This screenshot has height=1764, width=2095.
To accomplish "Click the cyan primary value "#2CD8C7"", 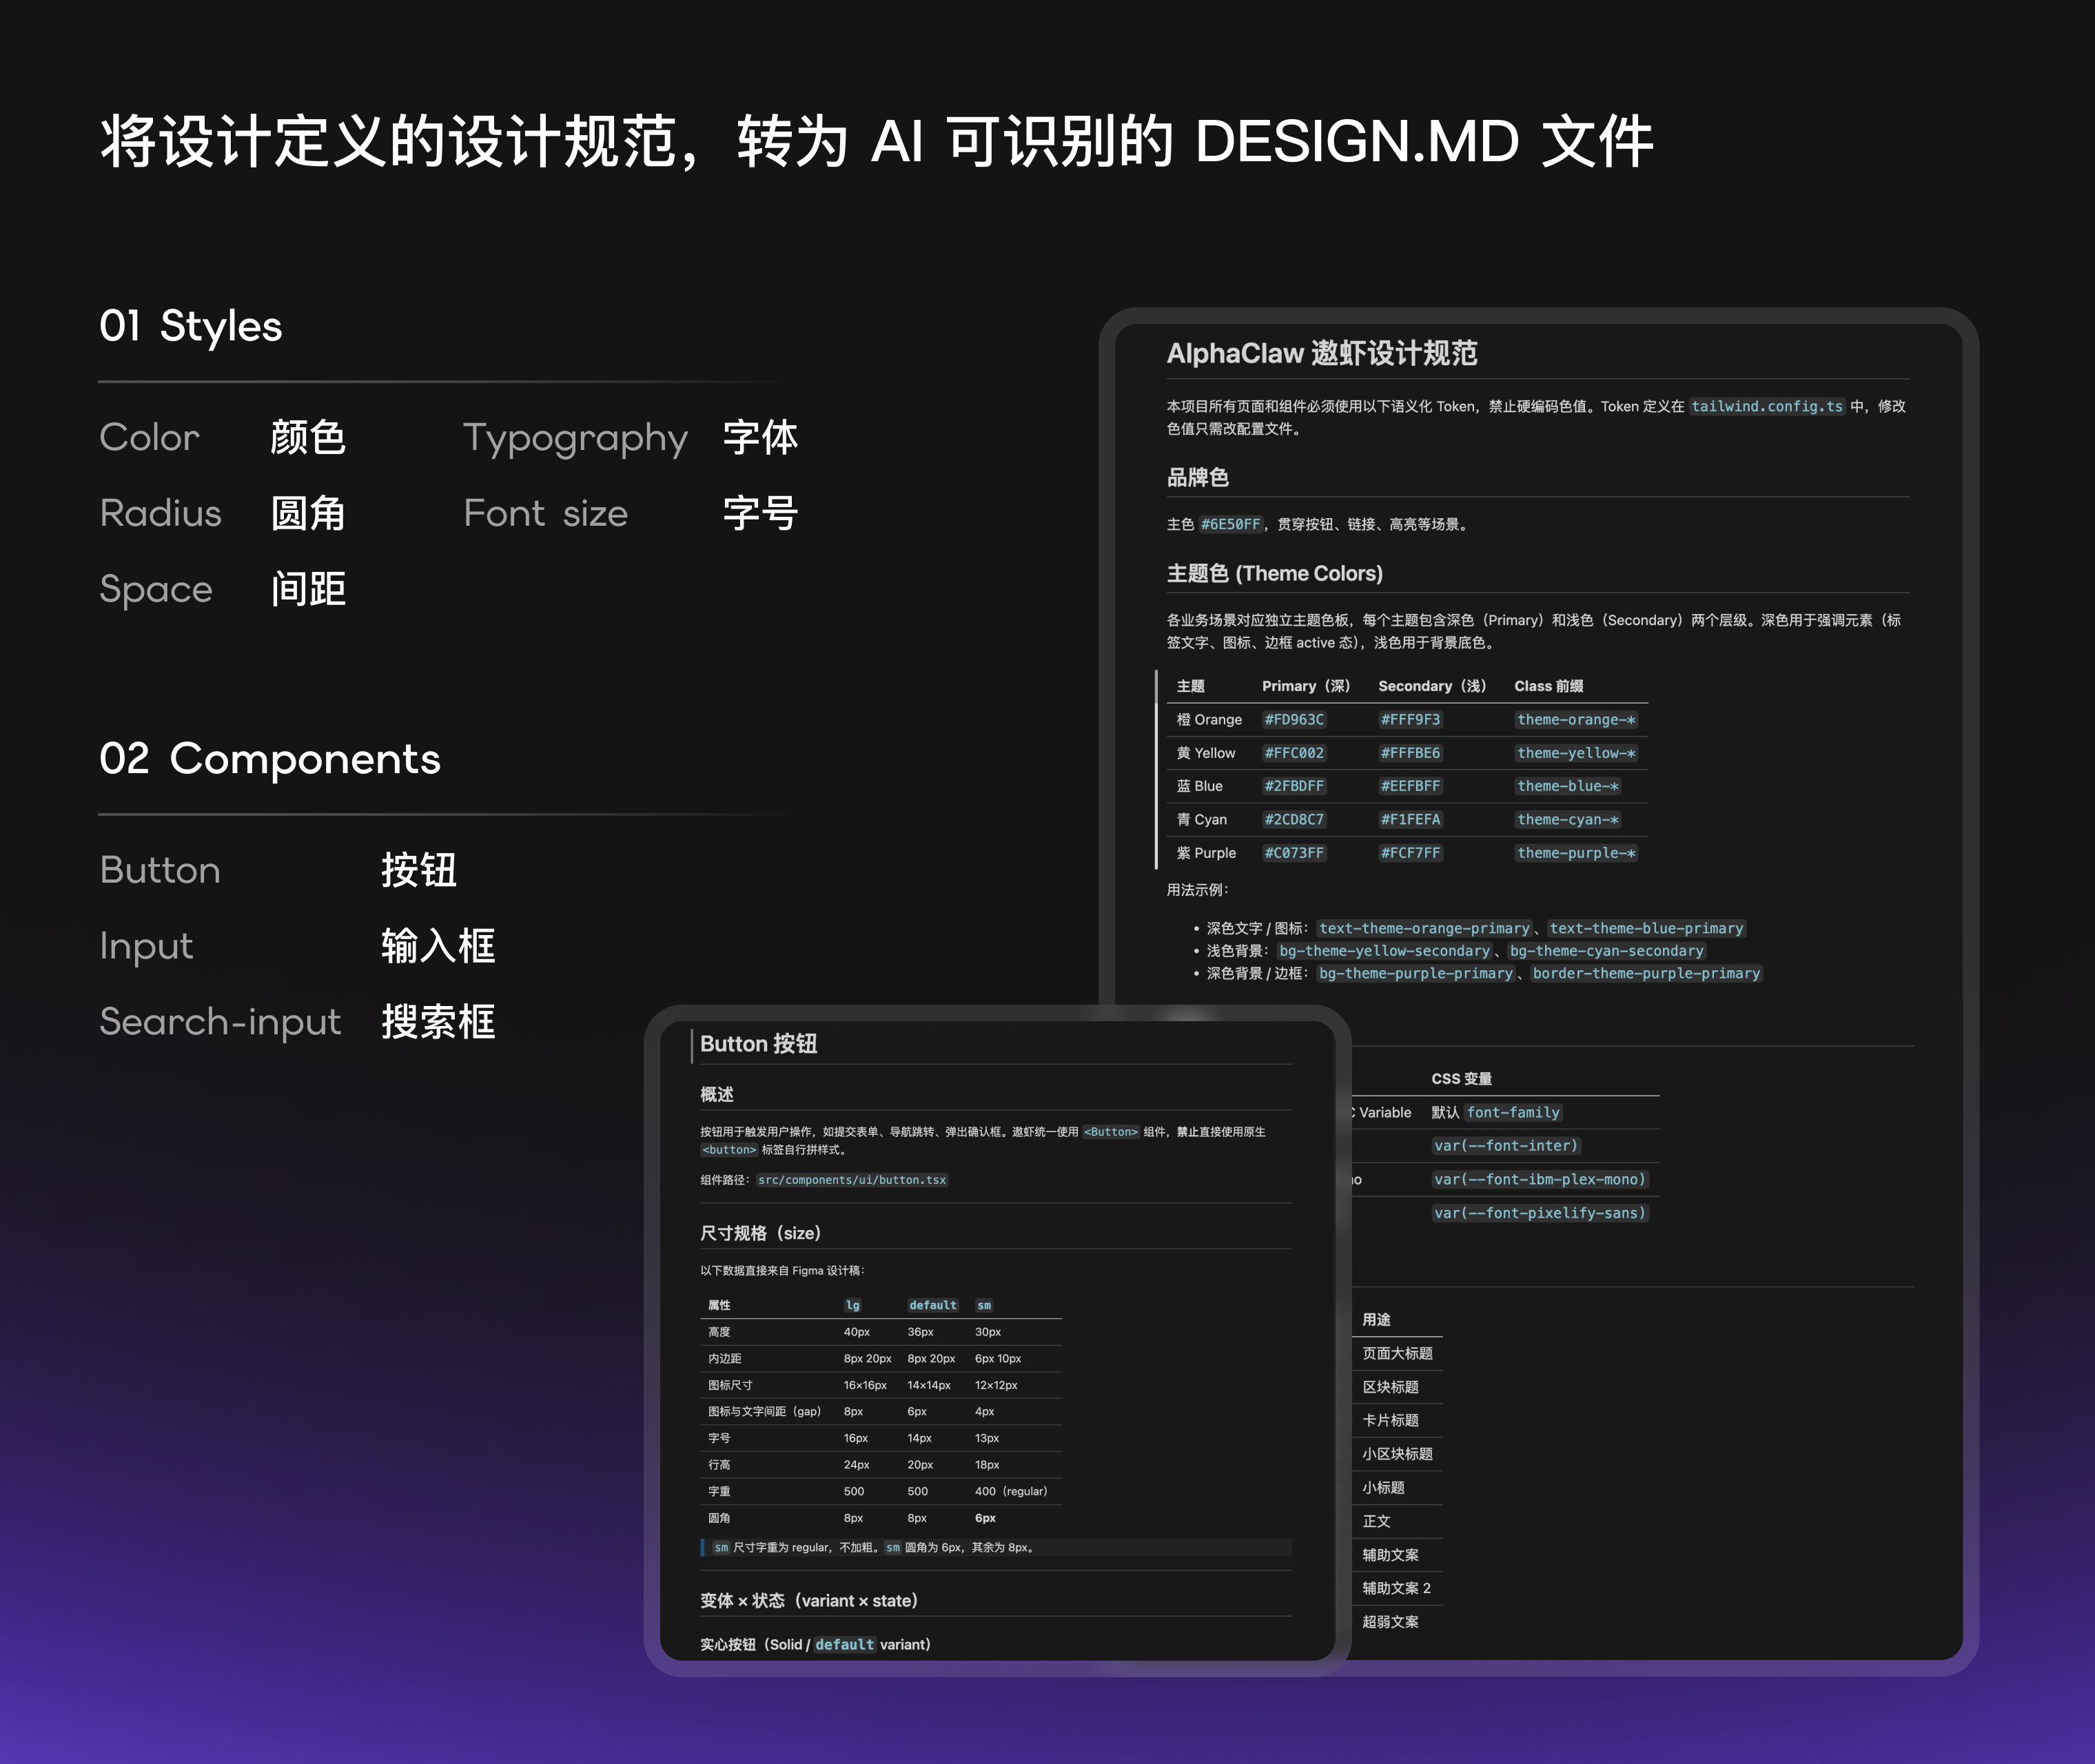I will click(x=1294, y=820).
